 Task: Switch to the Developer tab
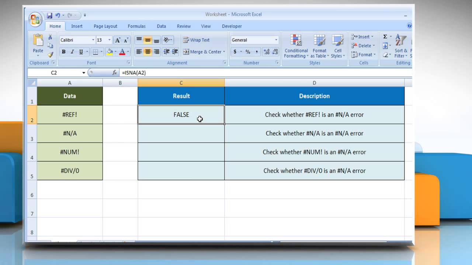tap(232, 26)
